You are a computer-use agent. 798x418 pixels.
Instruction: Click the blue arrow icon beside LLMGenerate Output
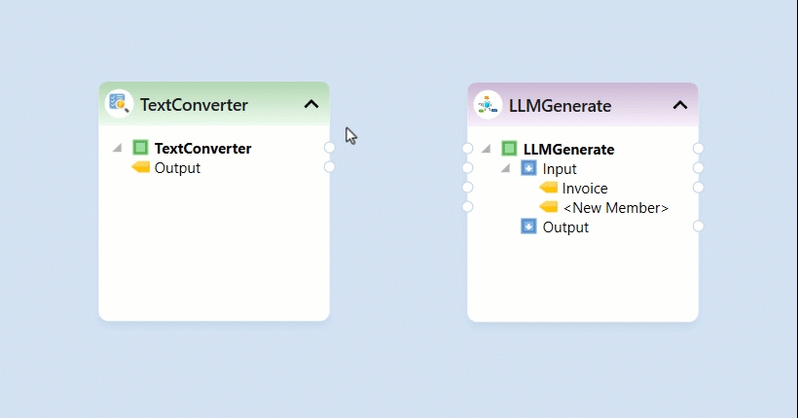coord(528,226)
